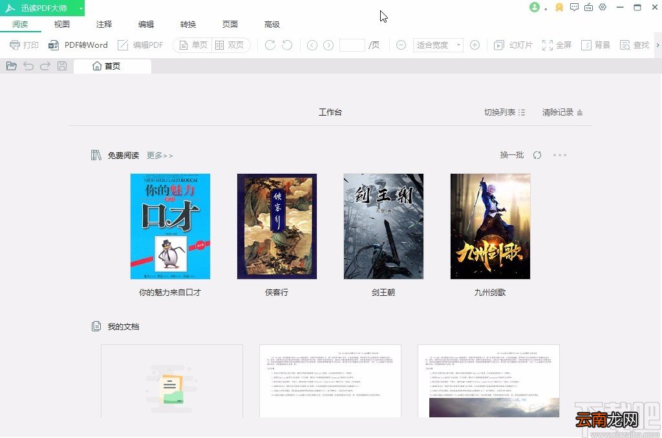
Task: Click the 剑王朝 book title text
Action: [383, 293]
